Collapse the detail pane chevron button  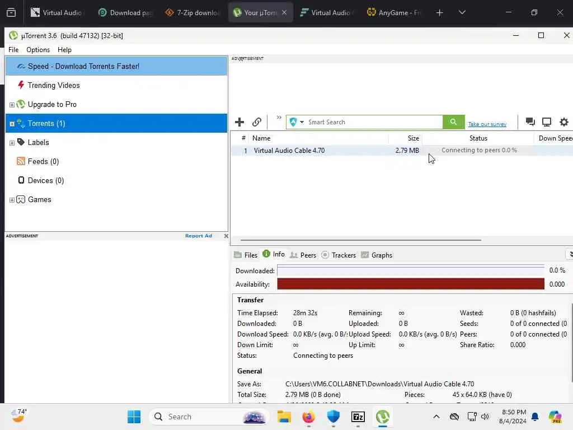pyautogui.click(x=570, y=254)
